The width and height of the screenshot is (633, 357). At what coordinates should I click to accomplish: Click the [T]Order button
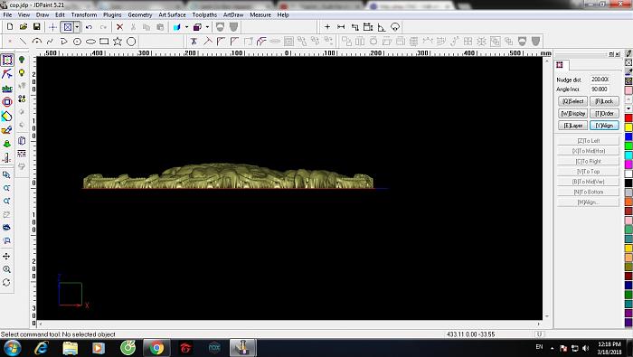point(604,113)
